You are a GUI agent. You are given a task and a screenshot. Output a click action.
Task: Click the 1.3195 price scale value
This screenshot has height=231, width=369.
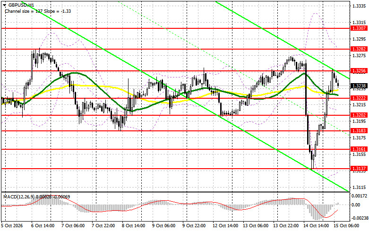[359, 121]
